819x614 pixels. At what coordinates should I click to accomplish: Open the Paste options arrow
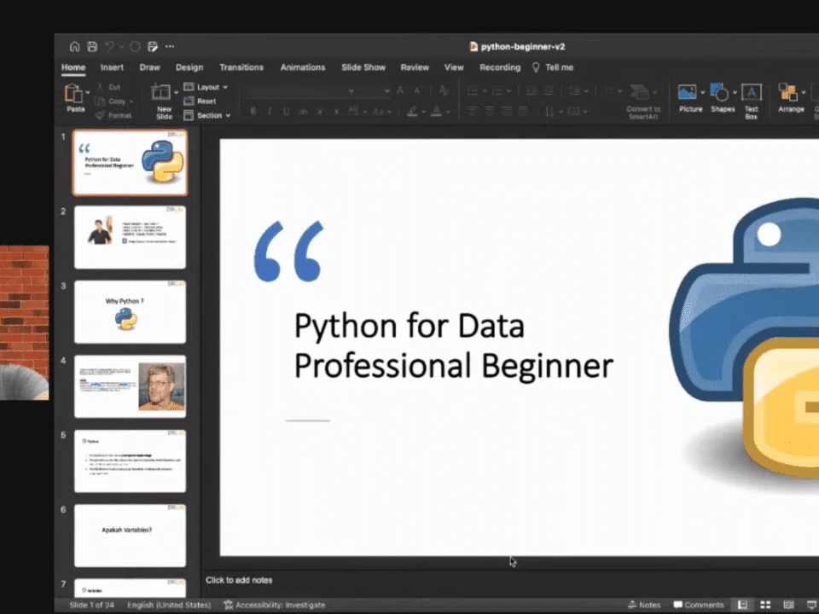(x=89, y=93)
